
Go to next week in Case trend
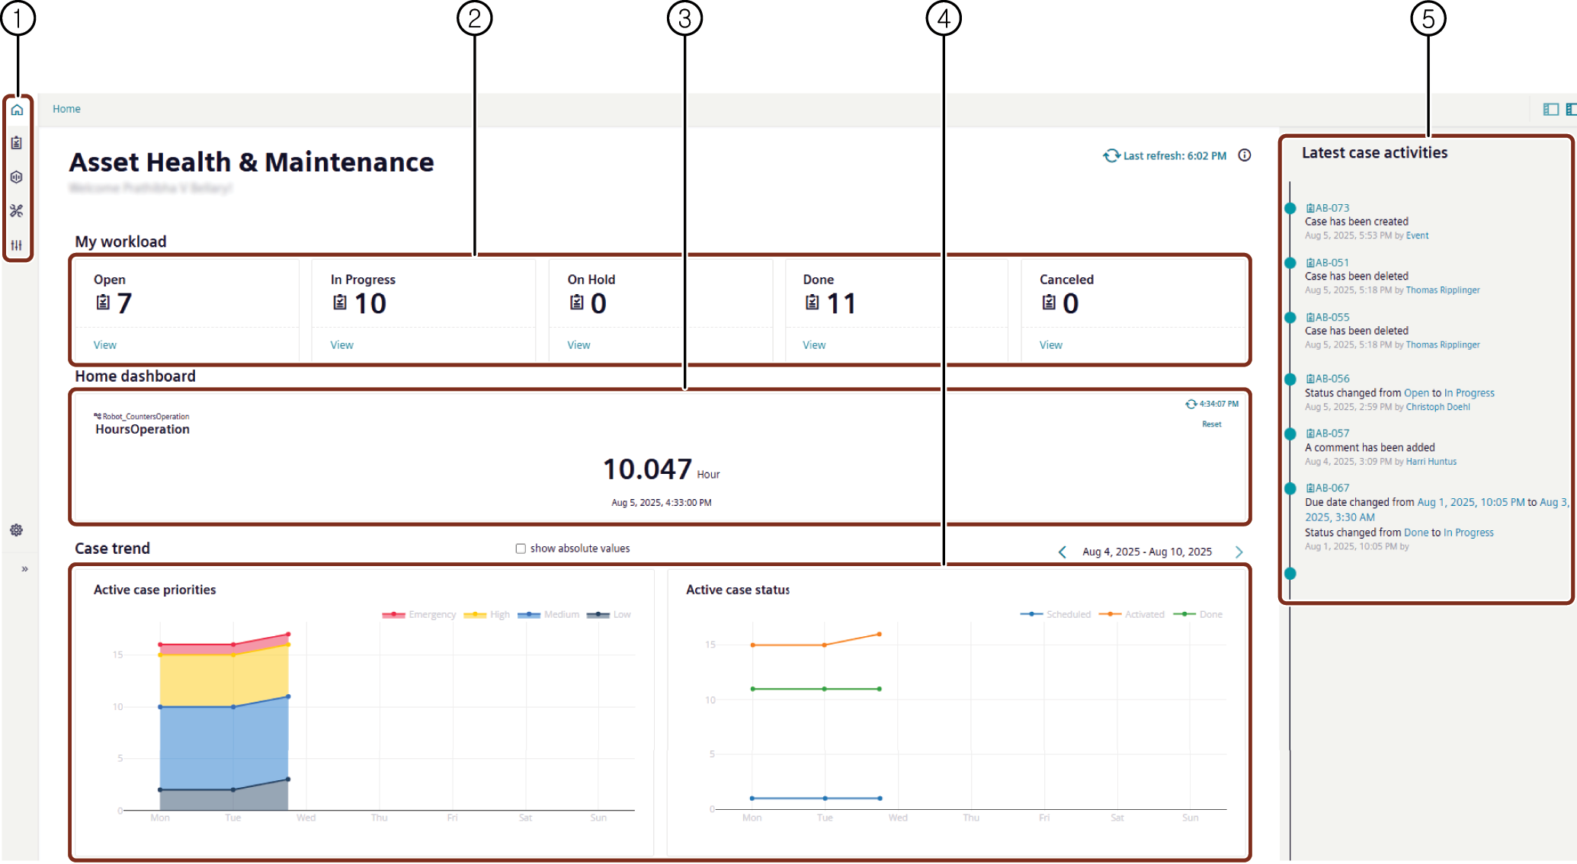(x=1239, y=552)
